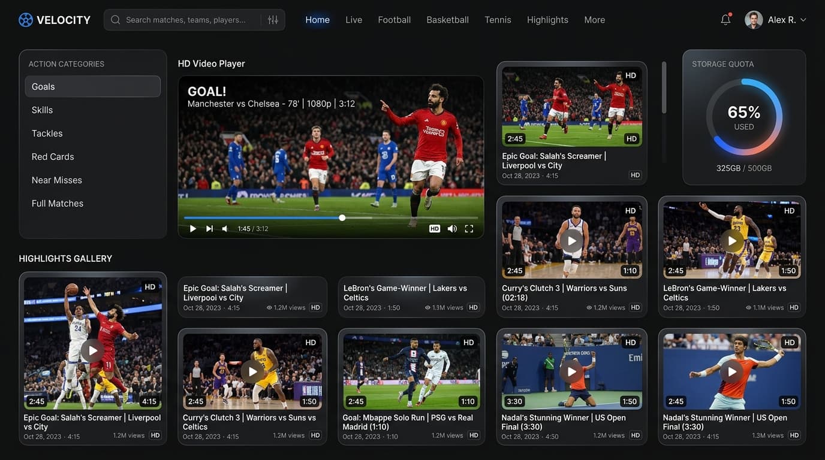Select Goals action category
Screen dimensions: 825x460
click(x=92, y=86)
